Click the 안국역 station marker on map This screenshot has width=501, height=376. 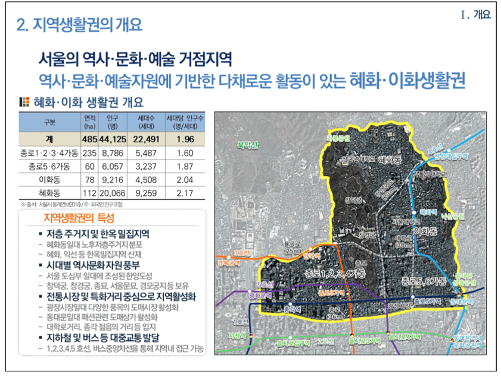(x=310, y=249)
